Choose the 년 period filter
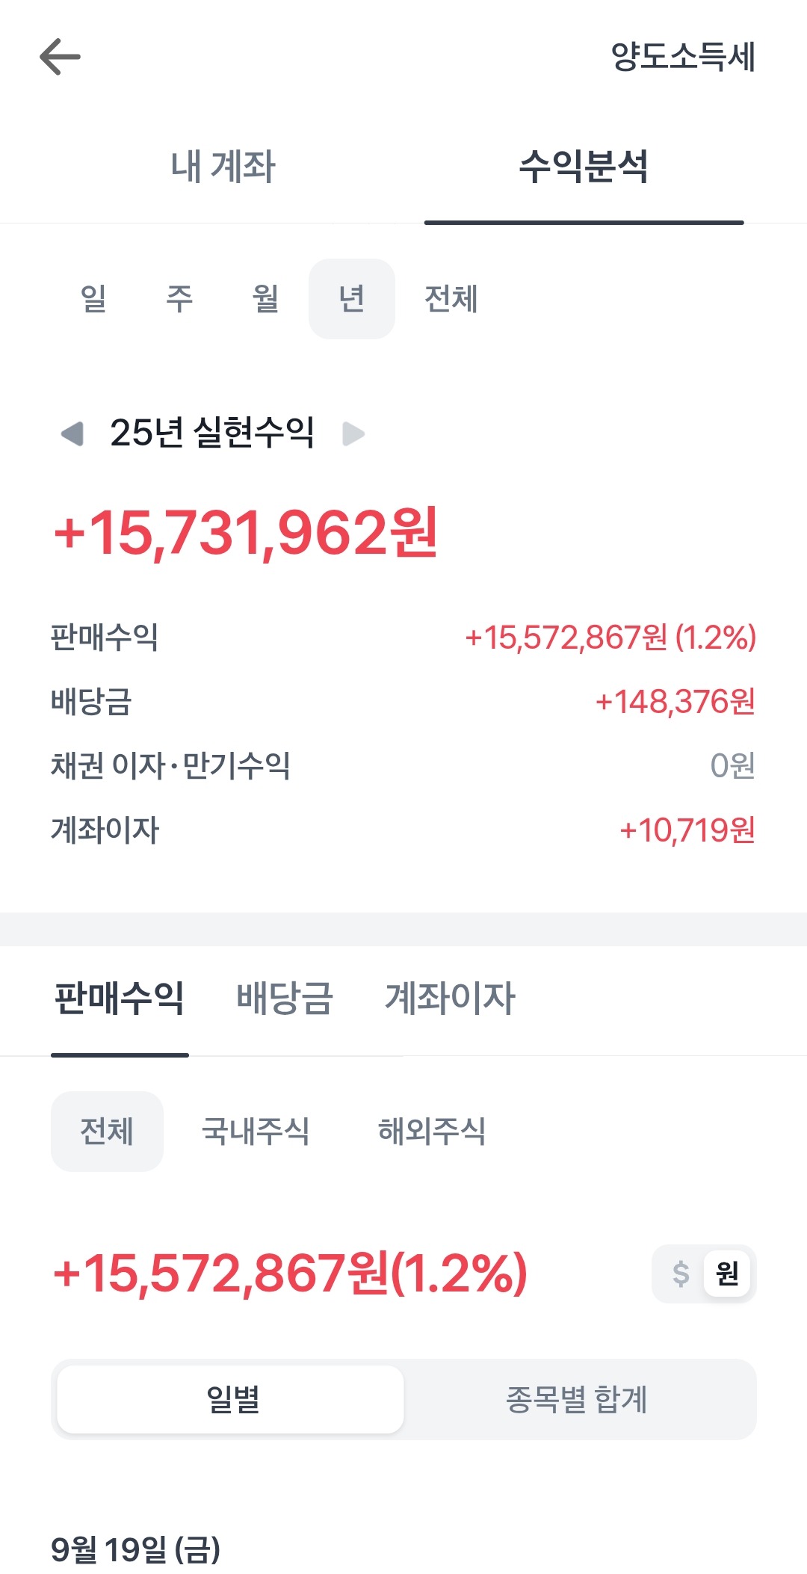This screenshot has width=807, height=1574. pyautogui.click(x=352, y=299)
